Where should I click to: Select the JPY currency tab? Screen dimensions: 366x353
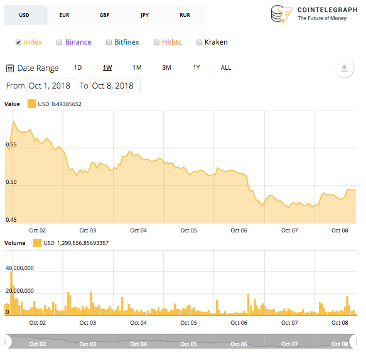(x=144, y=15)
